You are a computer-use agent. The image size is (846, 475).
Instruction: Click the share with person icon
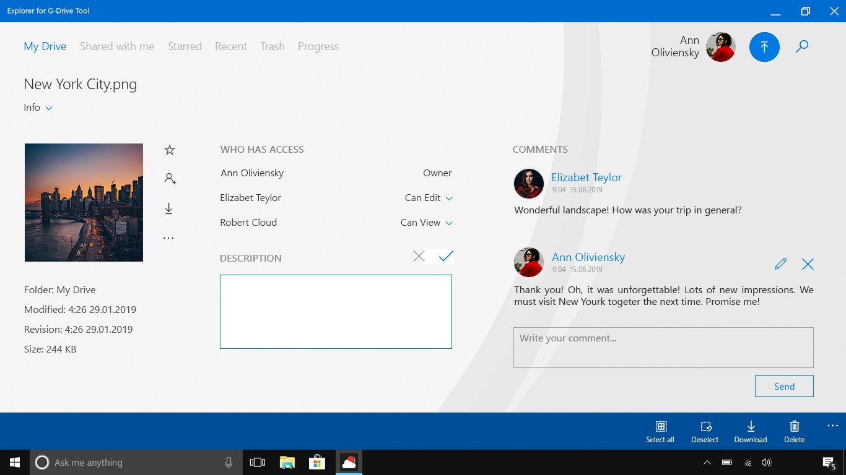pos(170,179)
